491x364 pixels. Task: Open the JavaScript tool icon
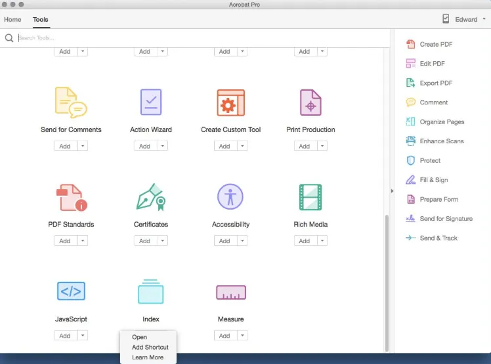point(71,291)
